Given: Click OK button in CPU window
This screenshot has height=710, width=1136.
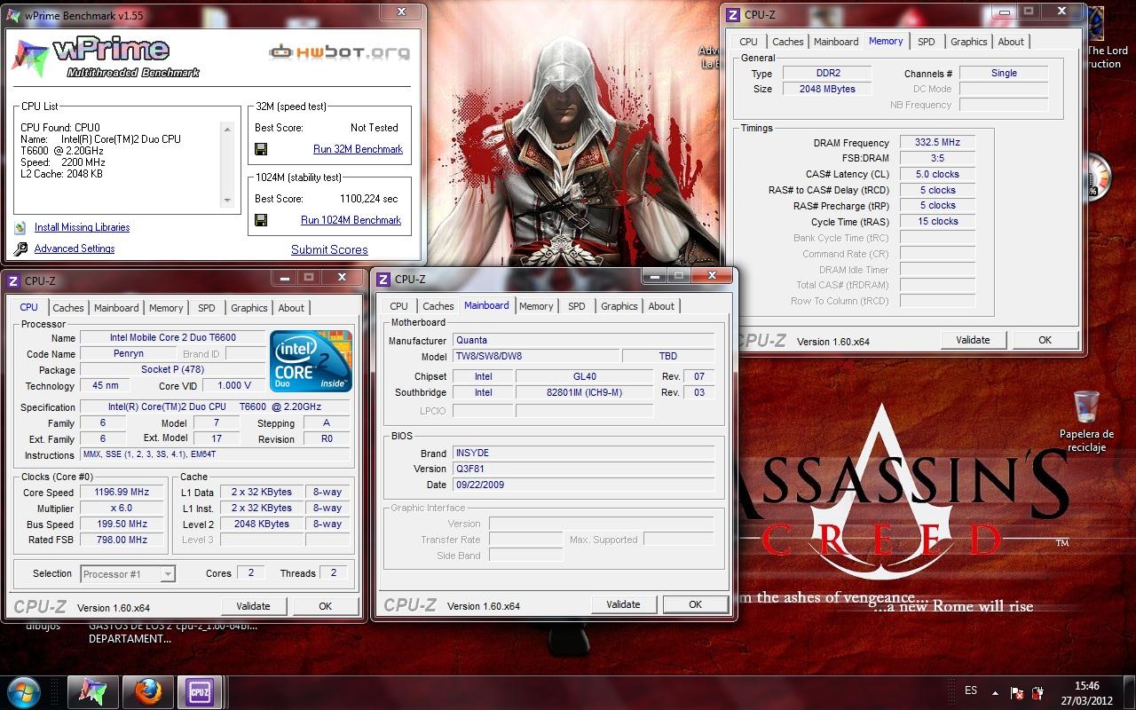Looking at the screenshot, I should pos(326,606).
